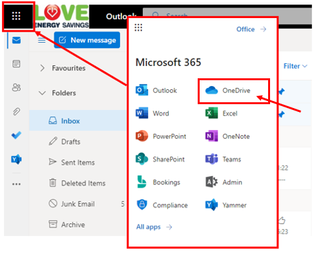The height and width of the screenshot is (253, 314).
Task: Select the Inbox folder
Action: click(x=78, y=121)
